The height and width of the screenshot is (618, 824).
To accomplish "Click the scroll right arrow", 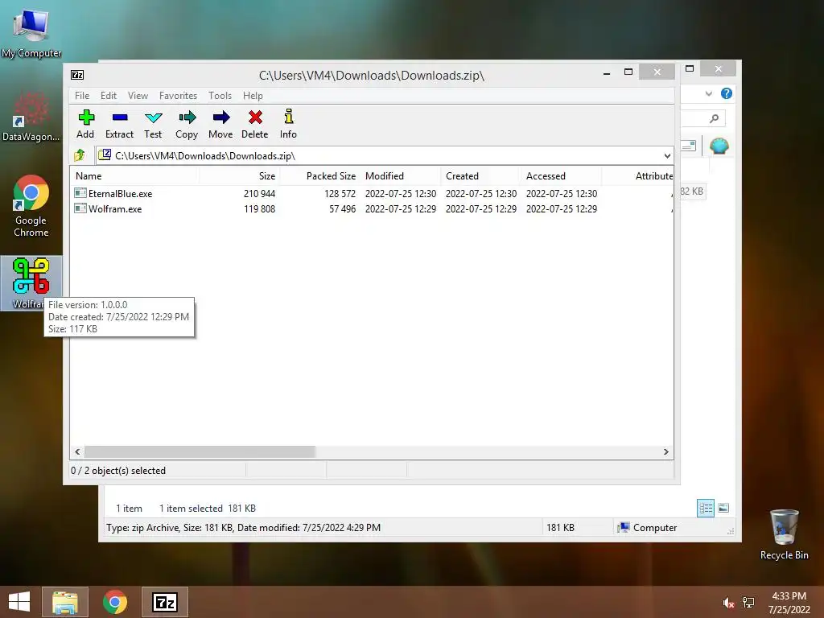I will (x=665, y=451).
